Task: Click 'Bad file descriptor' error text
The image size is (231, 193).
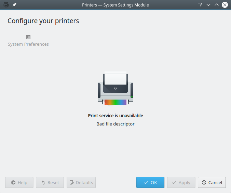Action: 116,124
